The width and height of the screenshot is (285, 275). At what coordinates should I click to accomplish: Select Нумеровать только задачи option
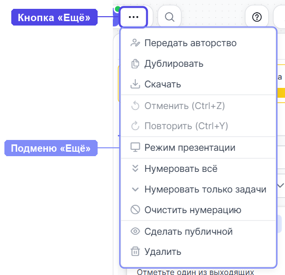(x=199, y=189)
